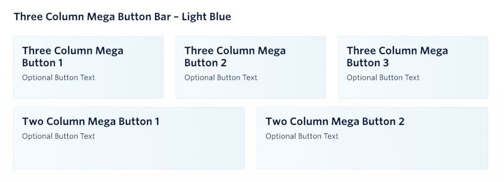Viewport: 504px width, 182px height.
Task: Click Optional Button Text under Two Column Button 1
Action: click(x=59, y=136)
